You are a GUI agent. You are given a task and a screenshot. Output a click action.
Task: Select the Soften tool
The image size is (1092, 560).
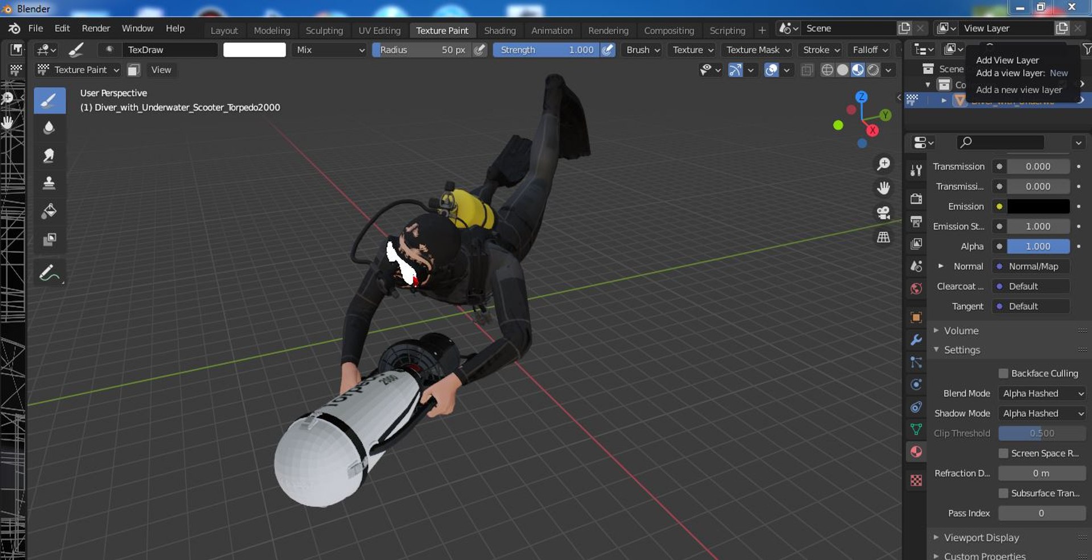(x=49, y=128)
